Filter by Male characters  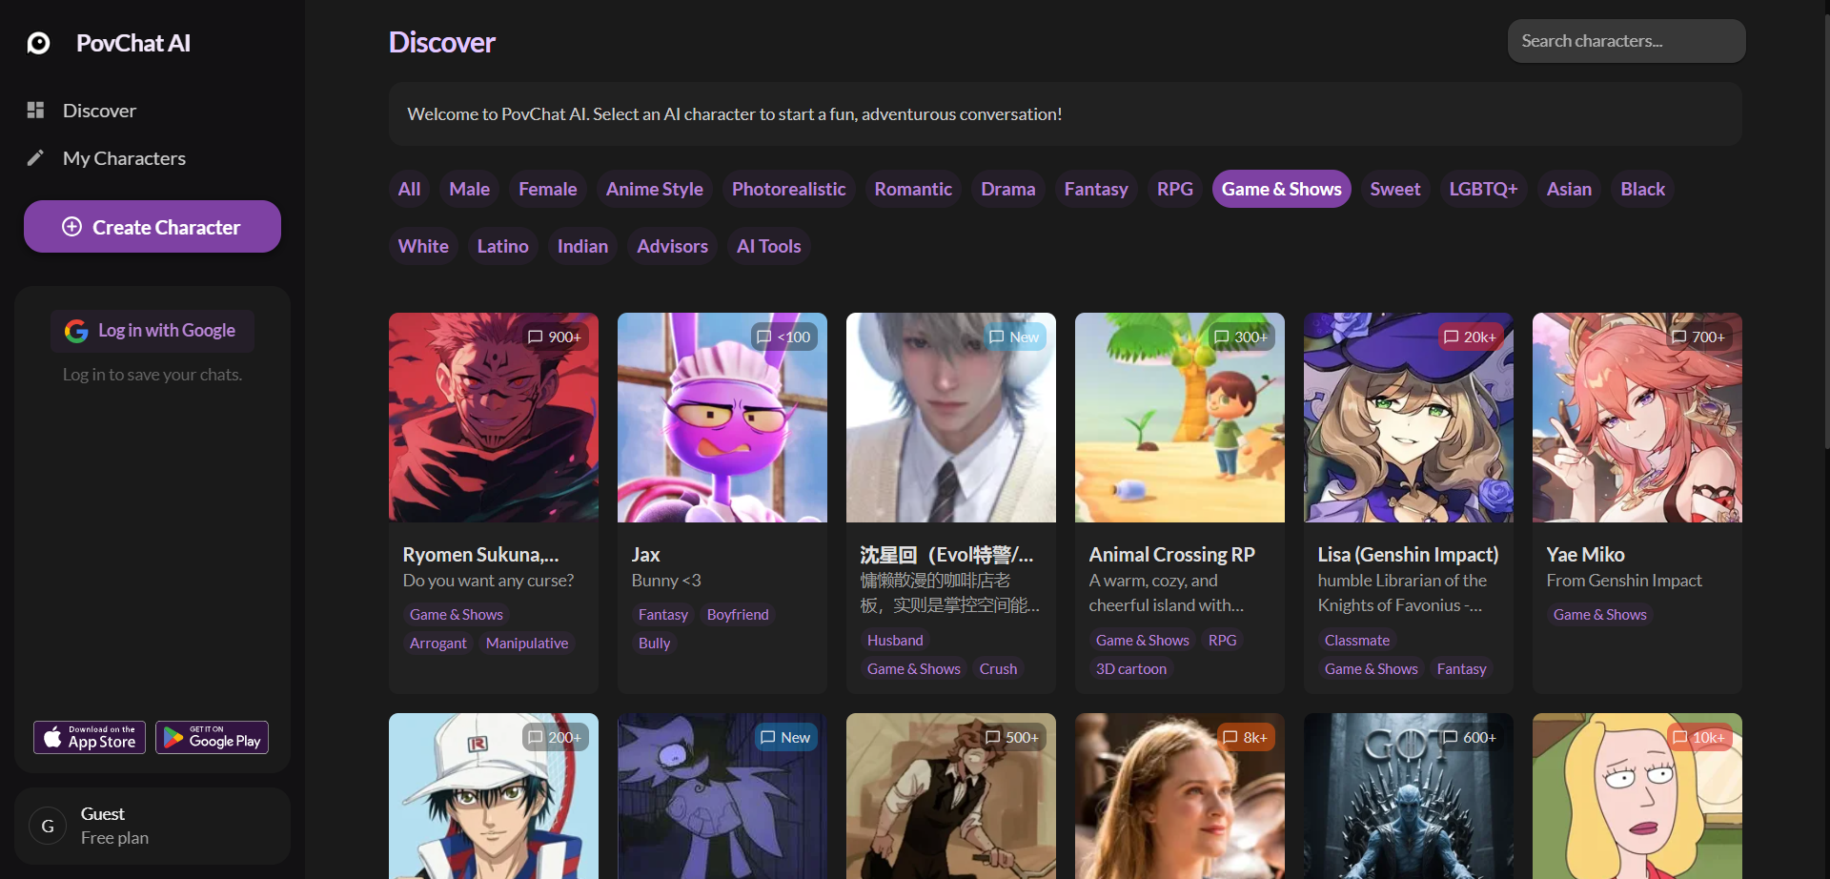pos(469,189)
